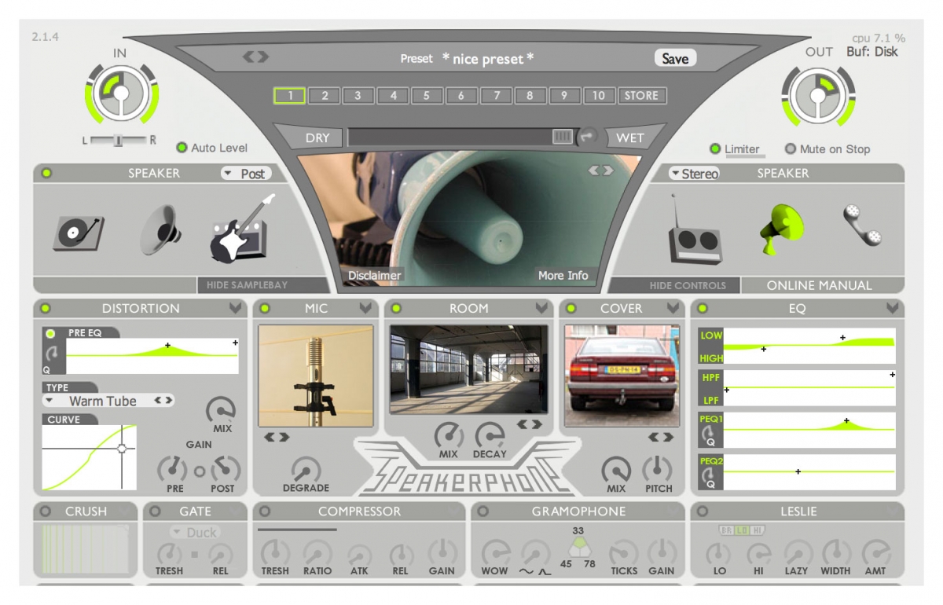
Task: Expand the COVER section chevron
Action: (x=673, y=307)
